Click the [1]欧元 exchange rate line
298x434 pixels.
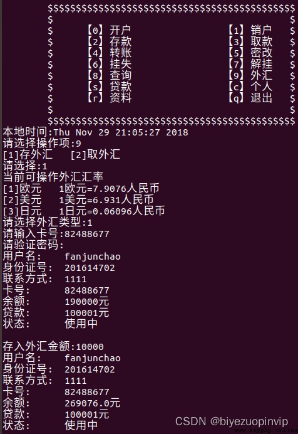coord(81,189)
